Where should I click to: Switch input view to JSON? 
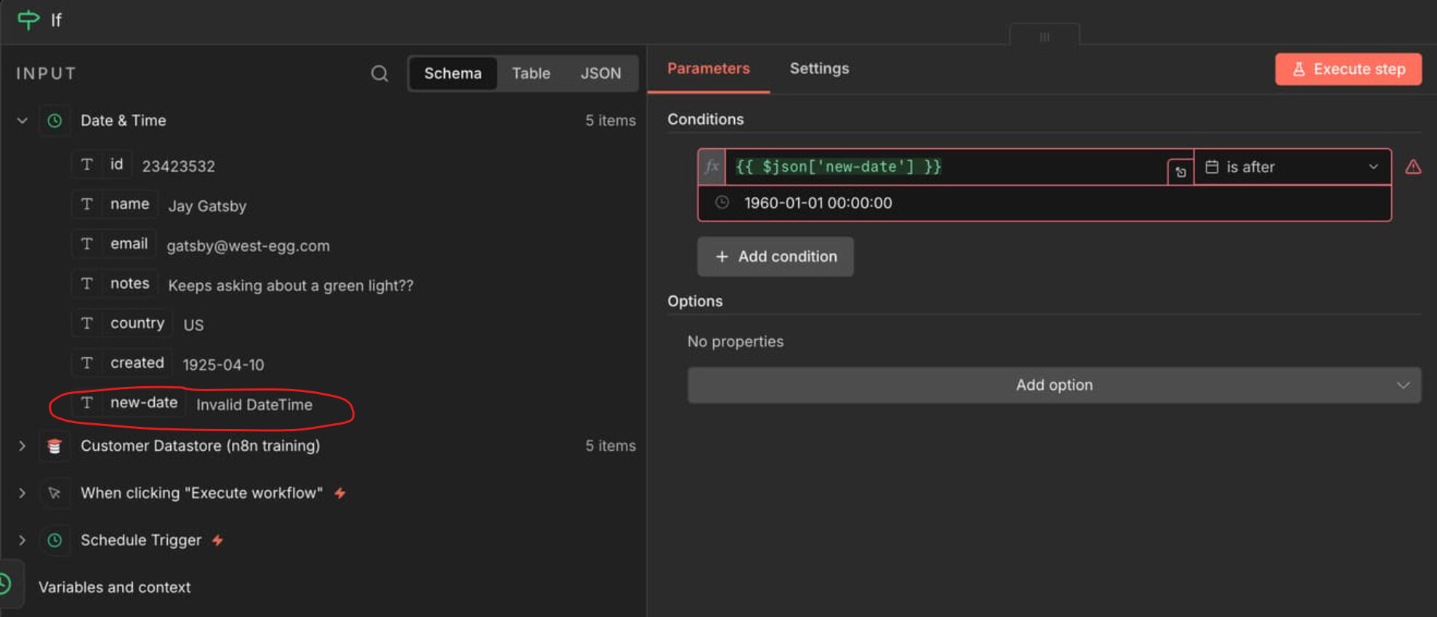pos(600,73)
